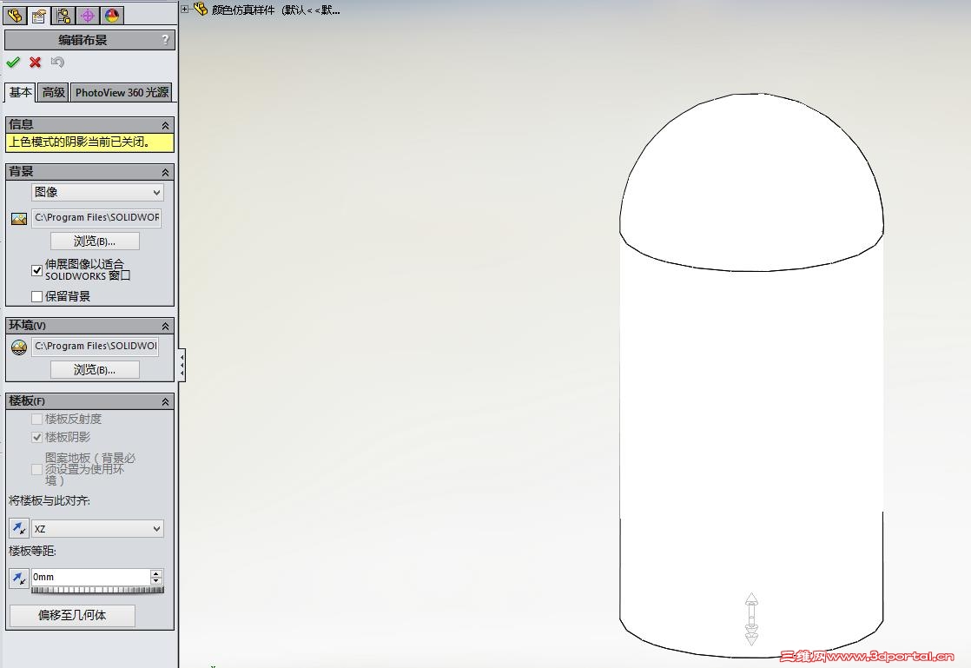Decrease floor offset with down spinner
This screenshot has width=971, height=668.
tap(156, 581)
